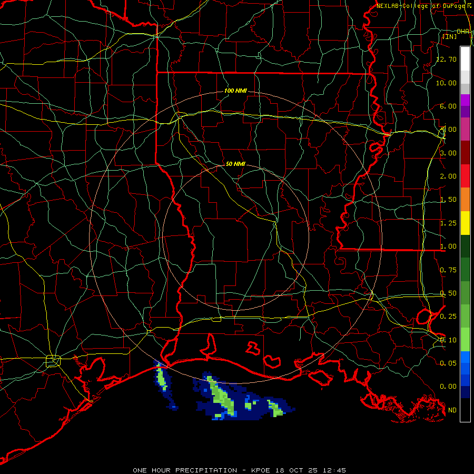Viewport: 474px width, 474px height.
Task: Select the darkest green legend color block
Action: (465, 246)
